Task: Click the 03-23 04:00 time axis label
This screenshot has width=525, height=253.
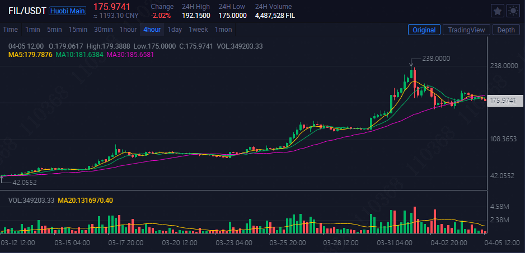Action: [233, 242]
